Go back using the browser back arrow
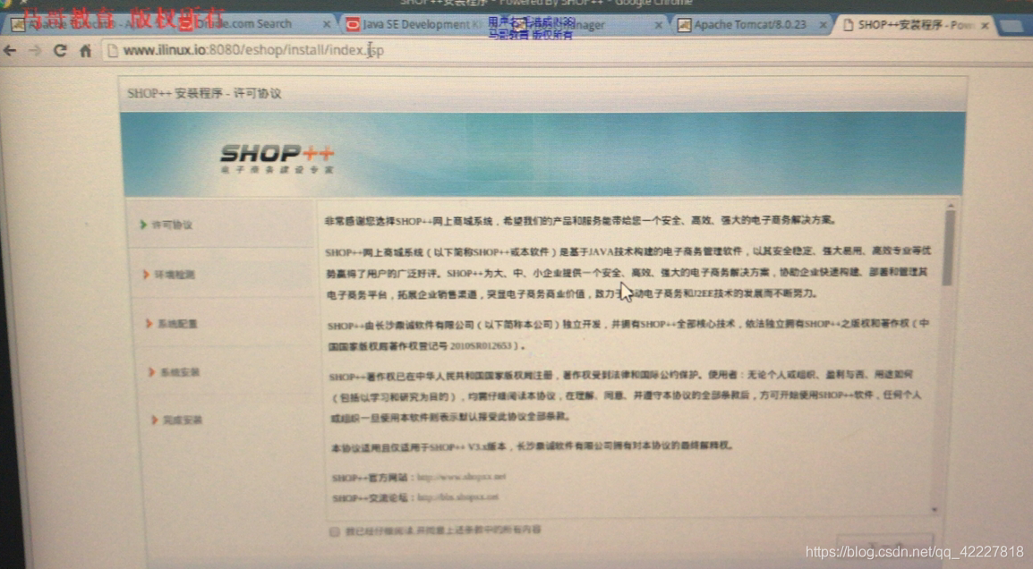Screen dimensions: 1033x569 tap(10, 50)
